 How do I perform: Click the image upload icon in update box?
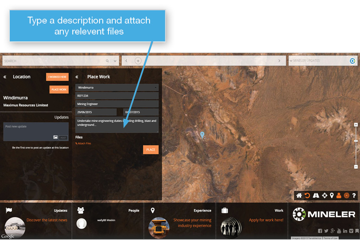click(x=55, y=138)
